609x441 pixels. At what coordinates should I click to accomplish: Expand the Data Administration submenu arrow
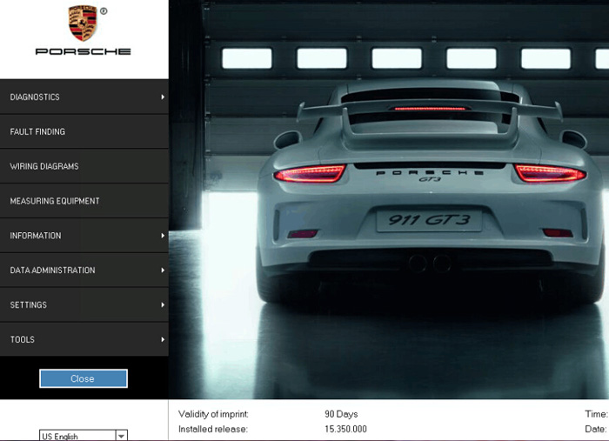point(163,271)
